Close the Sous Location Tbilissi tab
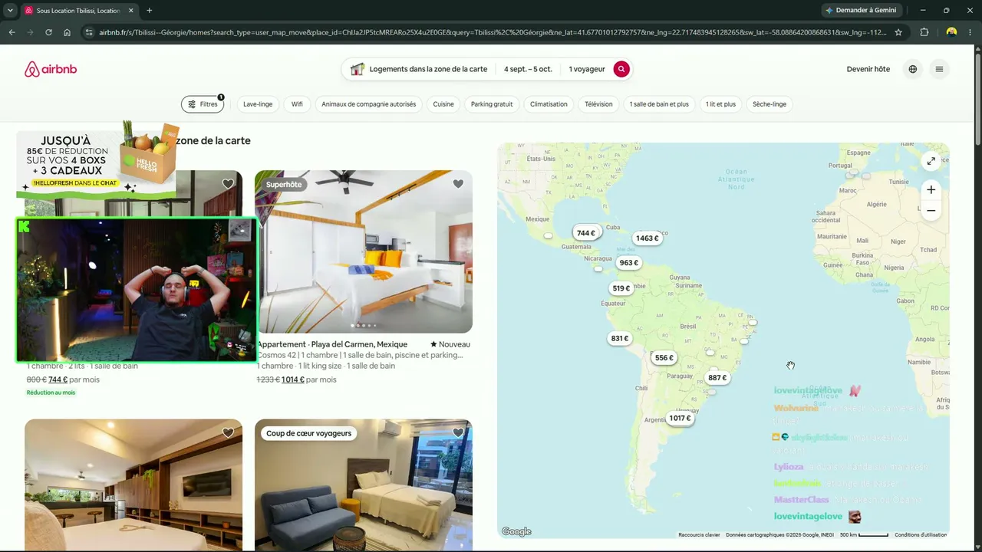 point(131,11)
